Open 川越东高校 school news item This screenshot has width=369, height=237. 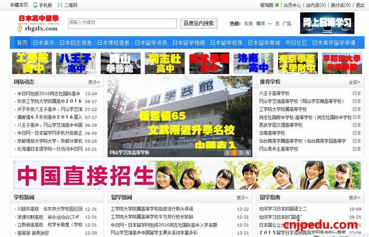[50, 209]
